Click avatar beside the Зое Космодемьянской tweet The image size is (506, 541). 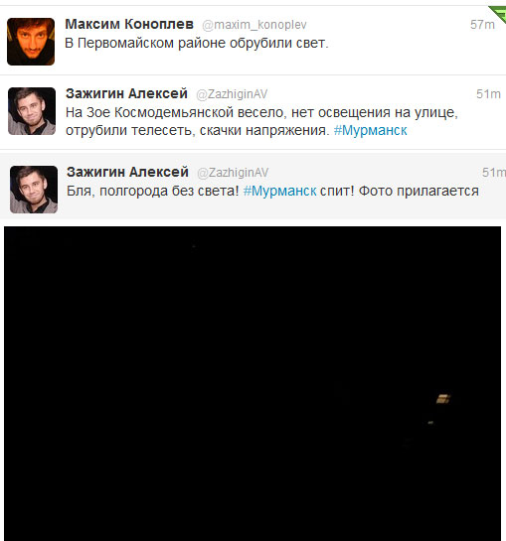tap(32, 111)
